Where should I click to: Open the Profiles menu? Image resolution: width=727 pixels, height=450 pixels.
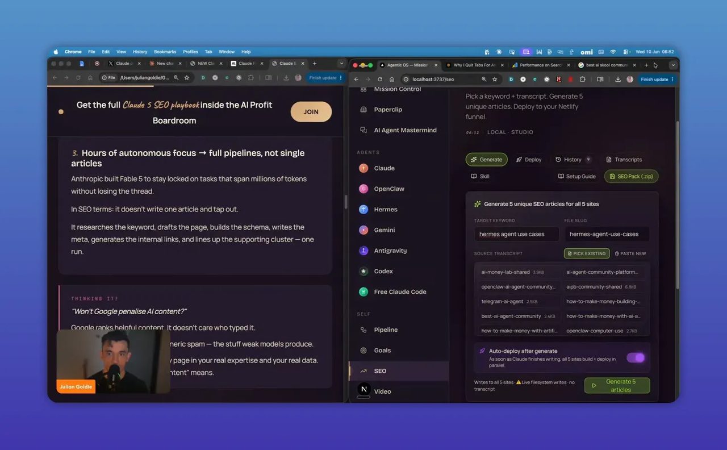190,52
